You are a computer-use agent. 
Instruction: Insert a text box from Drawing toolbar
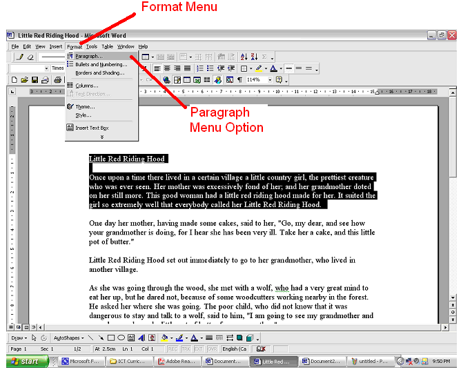click(131, 338)
